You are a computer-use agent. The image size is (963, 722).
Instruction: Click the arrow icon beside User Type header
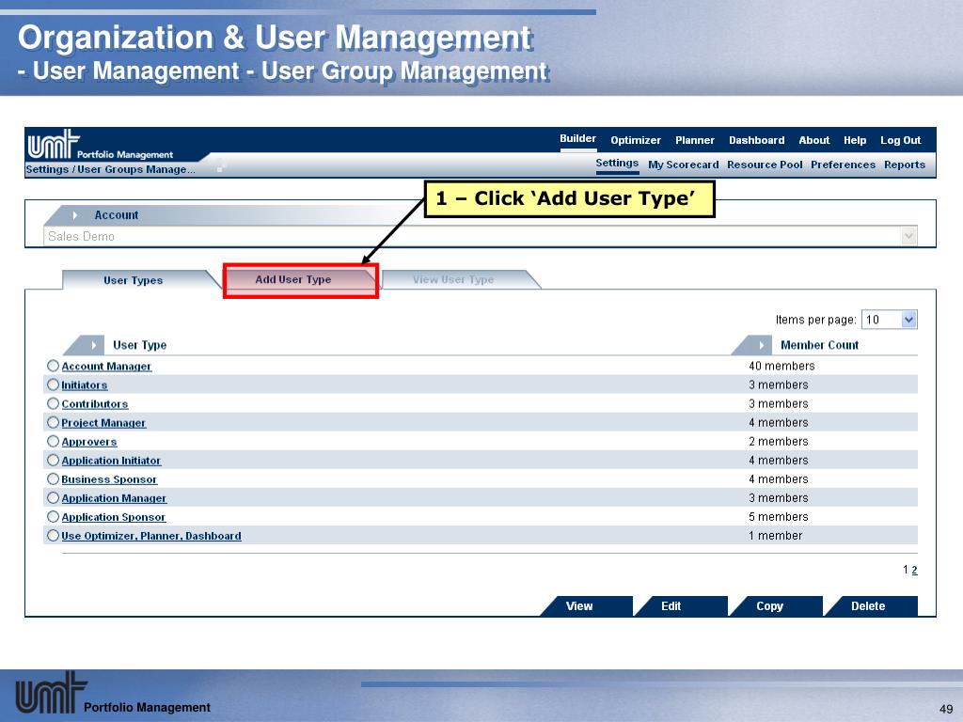(x=94, y=345)
